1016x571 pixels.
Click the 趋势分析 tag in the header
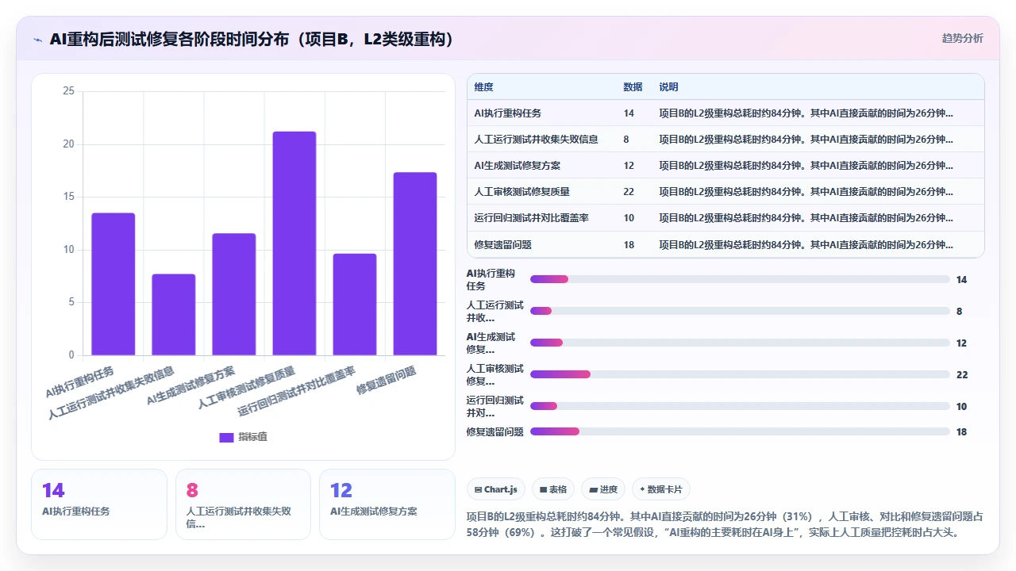[962, 38]
